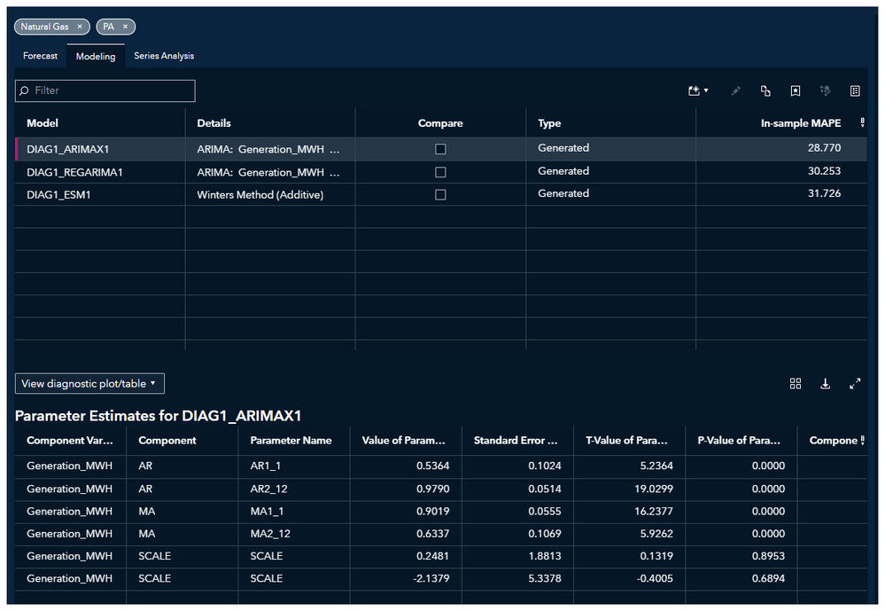This screenshot has width=885, height=611.
Task: Open View diagnostic plot/table dropdown
Action: 89,384
